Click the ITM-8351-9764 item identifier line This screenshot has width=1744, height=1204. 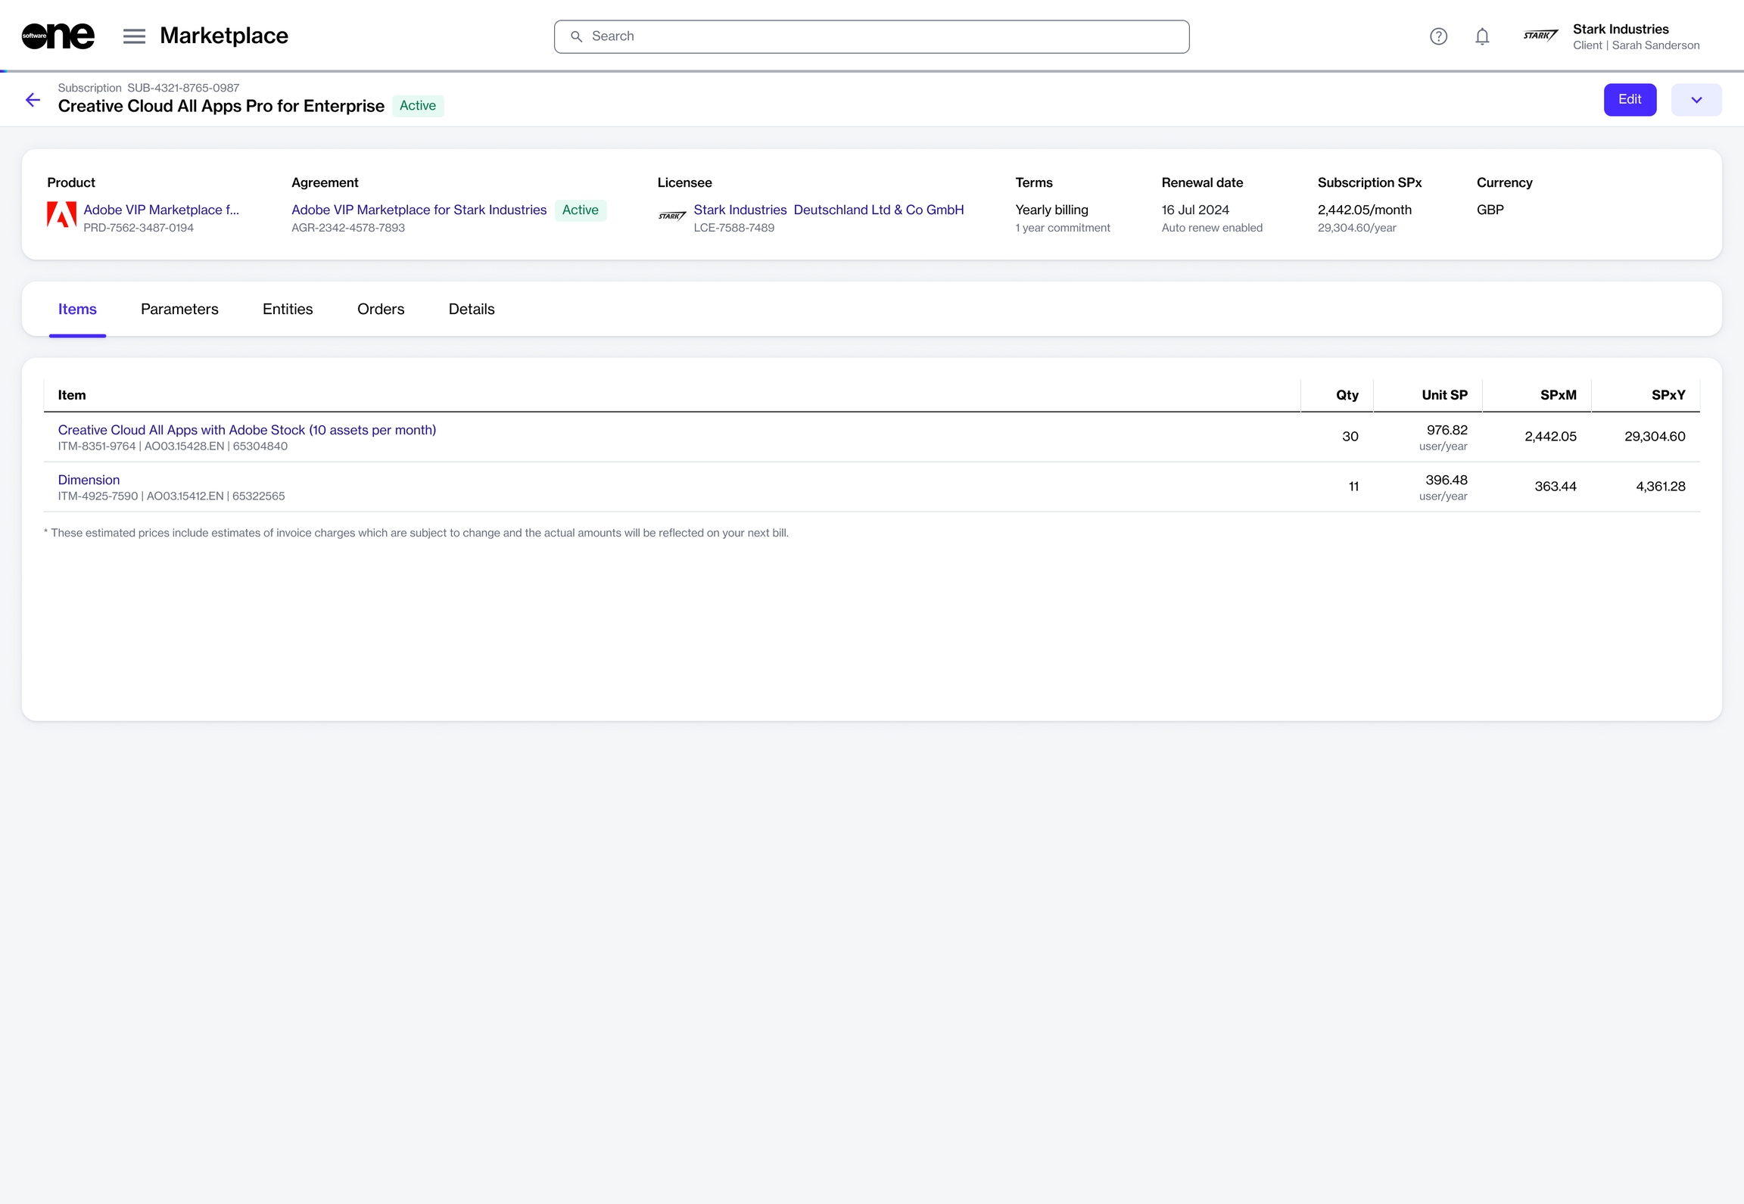click(x=173, y=446)
